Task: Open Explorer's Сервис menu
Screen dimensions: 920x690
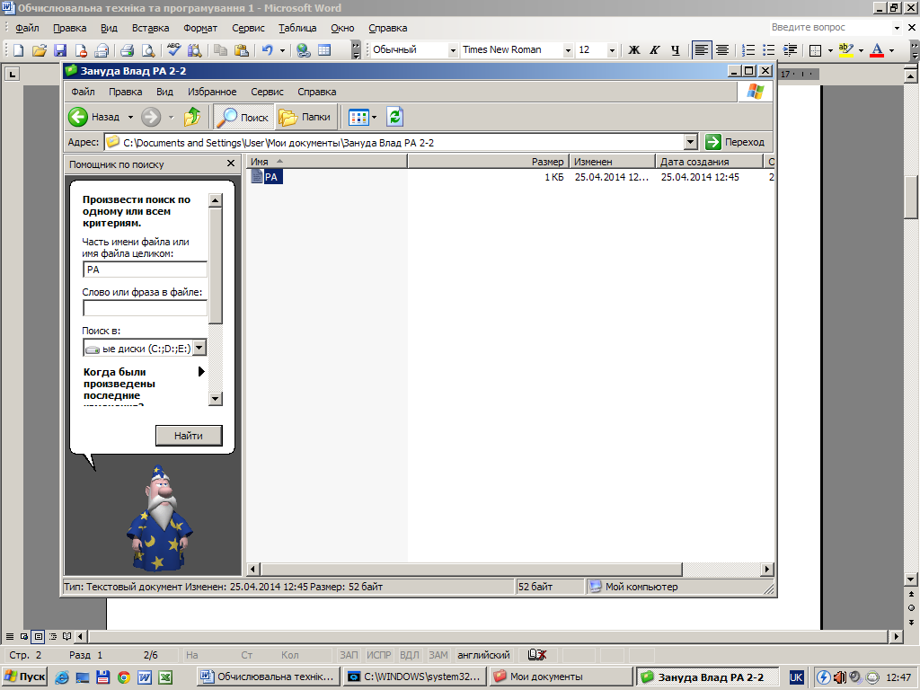Action: [x=267, y=92]
